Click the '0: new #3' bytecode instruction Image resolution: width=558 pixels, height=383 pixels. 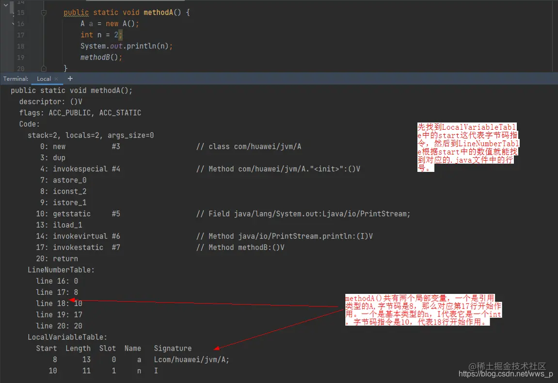coord(80,146)
